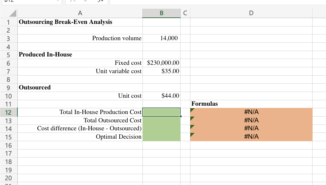The image size is (326, 185).
Task: Select green cell next to Optimal Decision
Action: pos(161,137)
